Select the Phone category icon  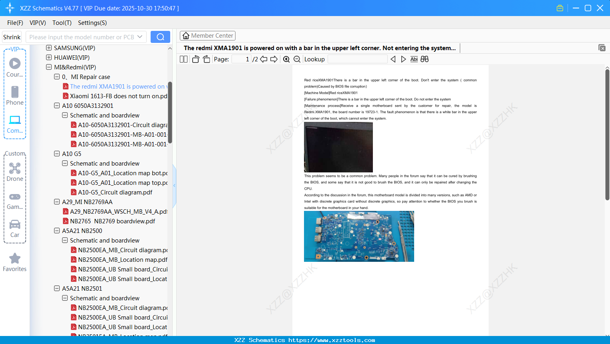[x=15, y=95]
